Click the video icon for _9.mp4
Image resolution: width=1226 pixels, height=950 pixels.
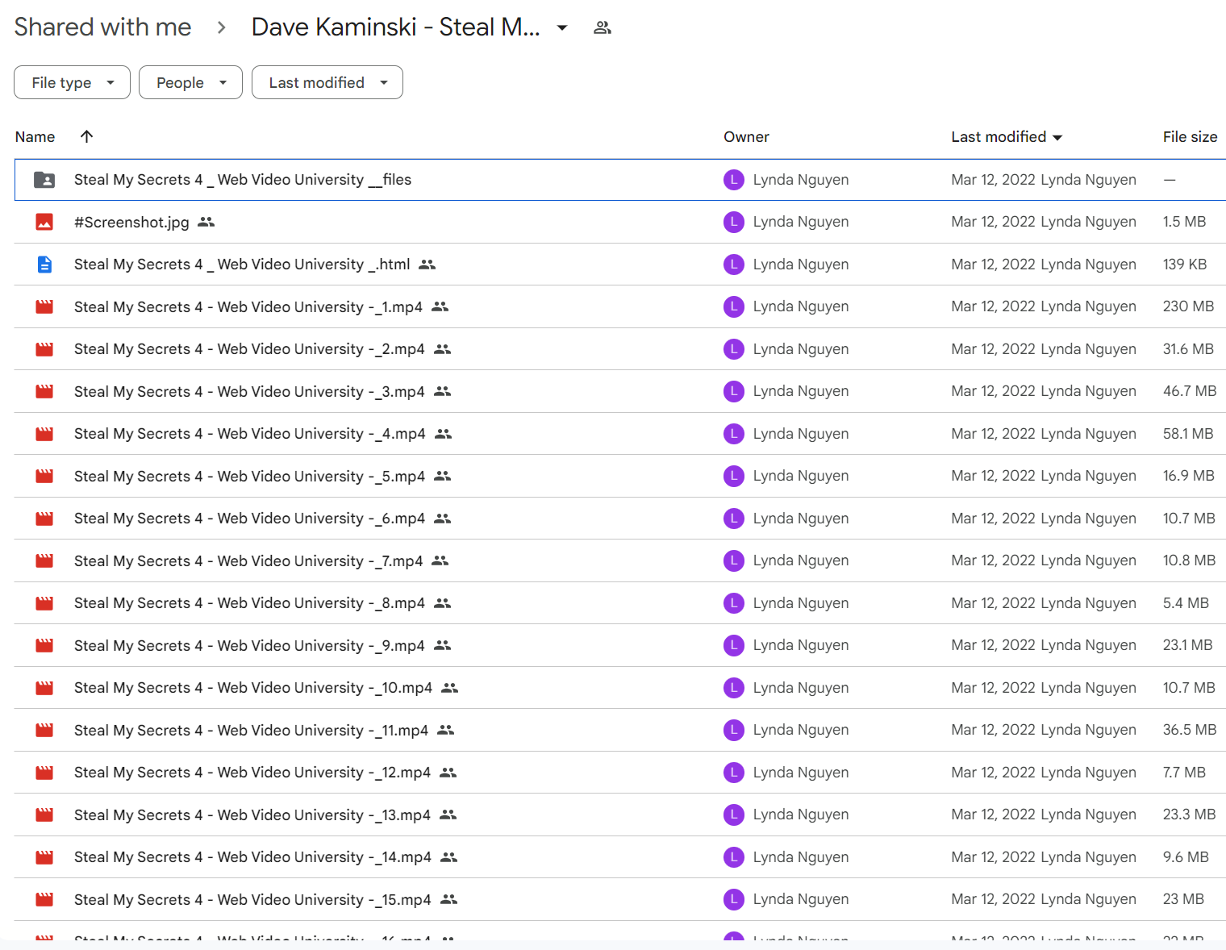44,645
